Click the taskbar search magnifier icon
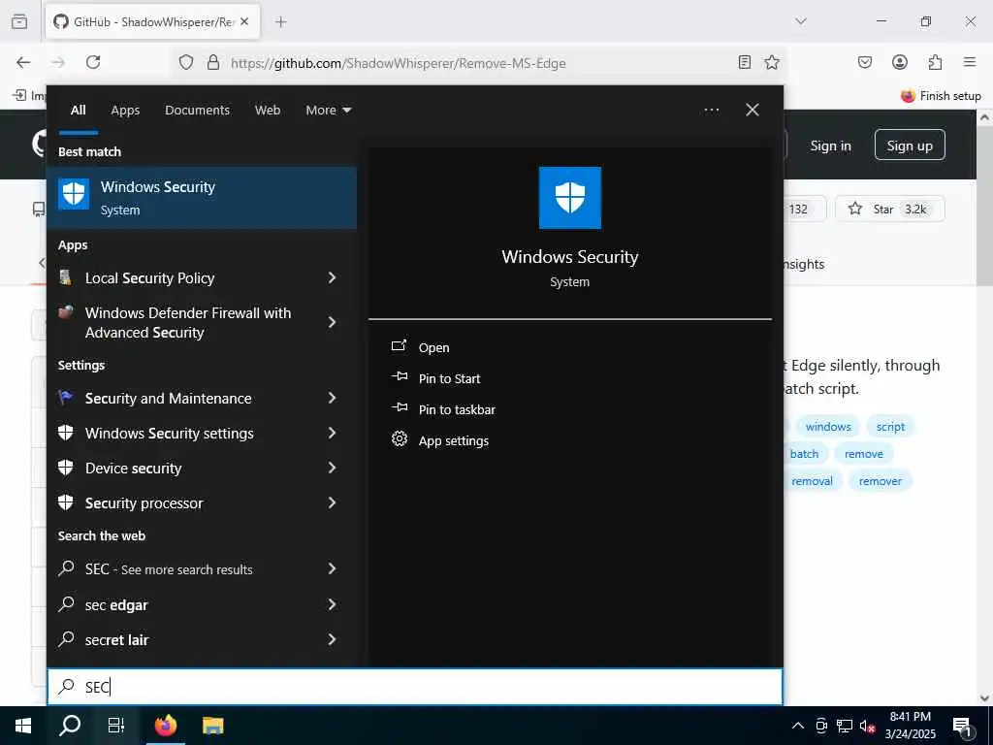Viewport: 993px width, 745px height. pos(70,726)
